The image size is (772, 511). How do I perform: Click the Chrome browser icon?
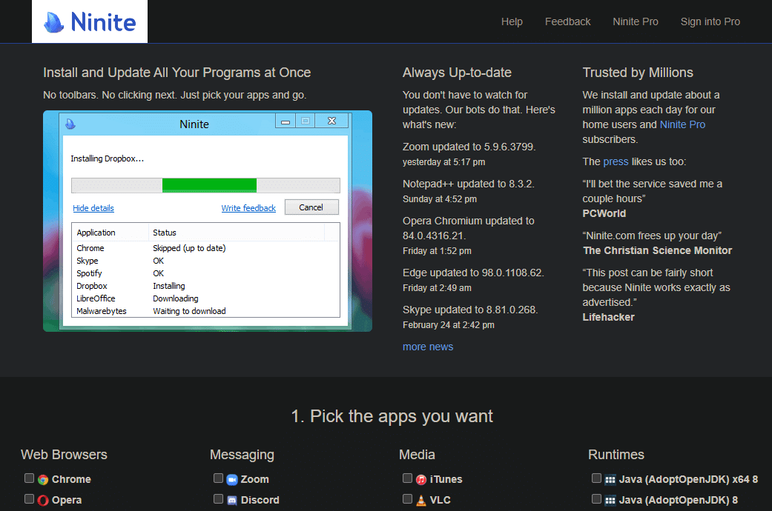[x=43, y=479]
